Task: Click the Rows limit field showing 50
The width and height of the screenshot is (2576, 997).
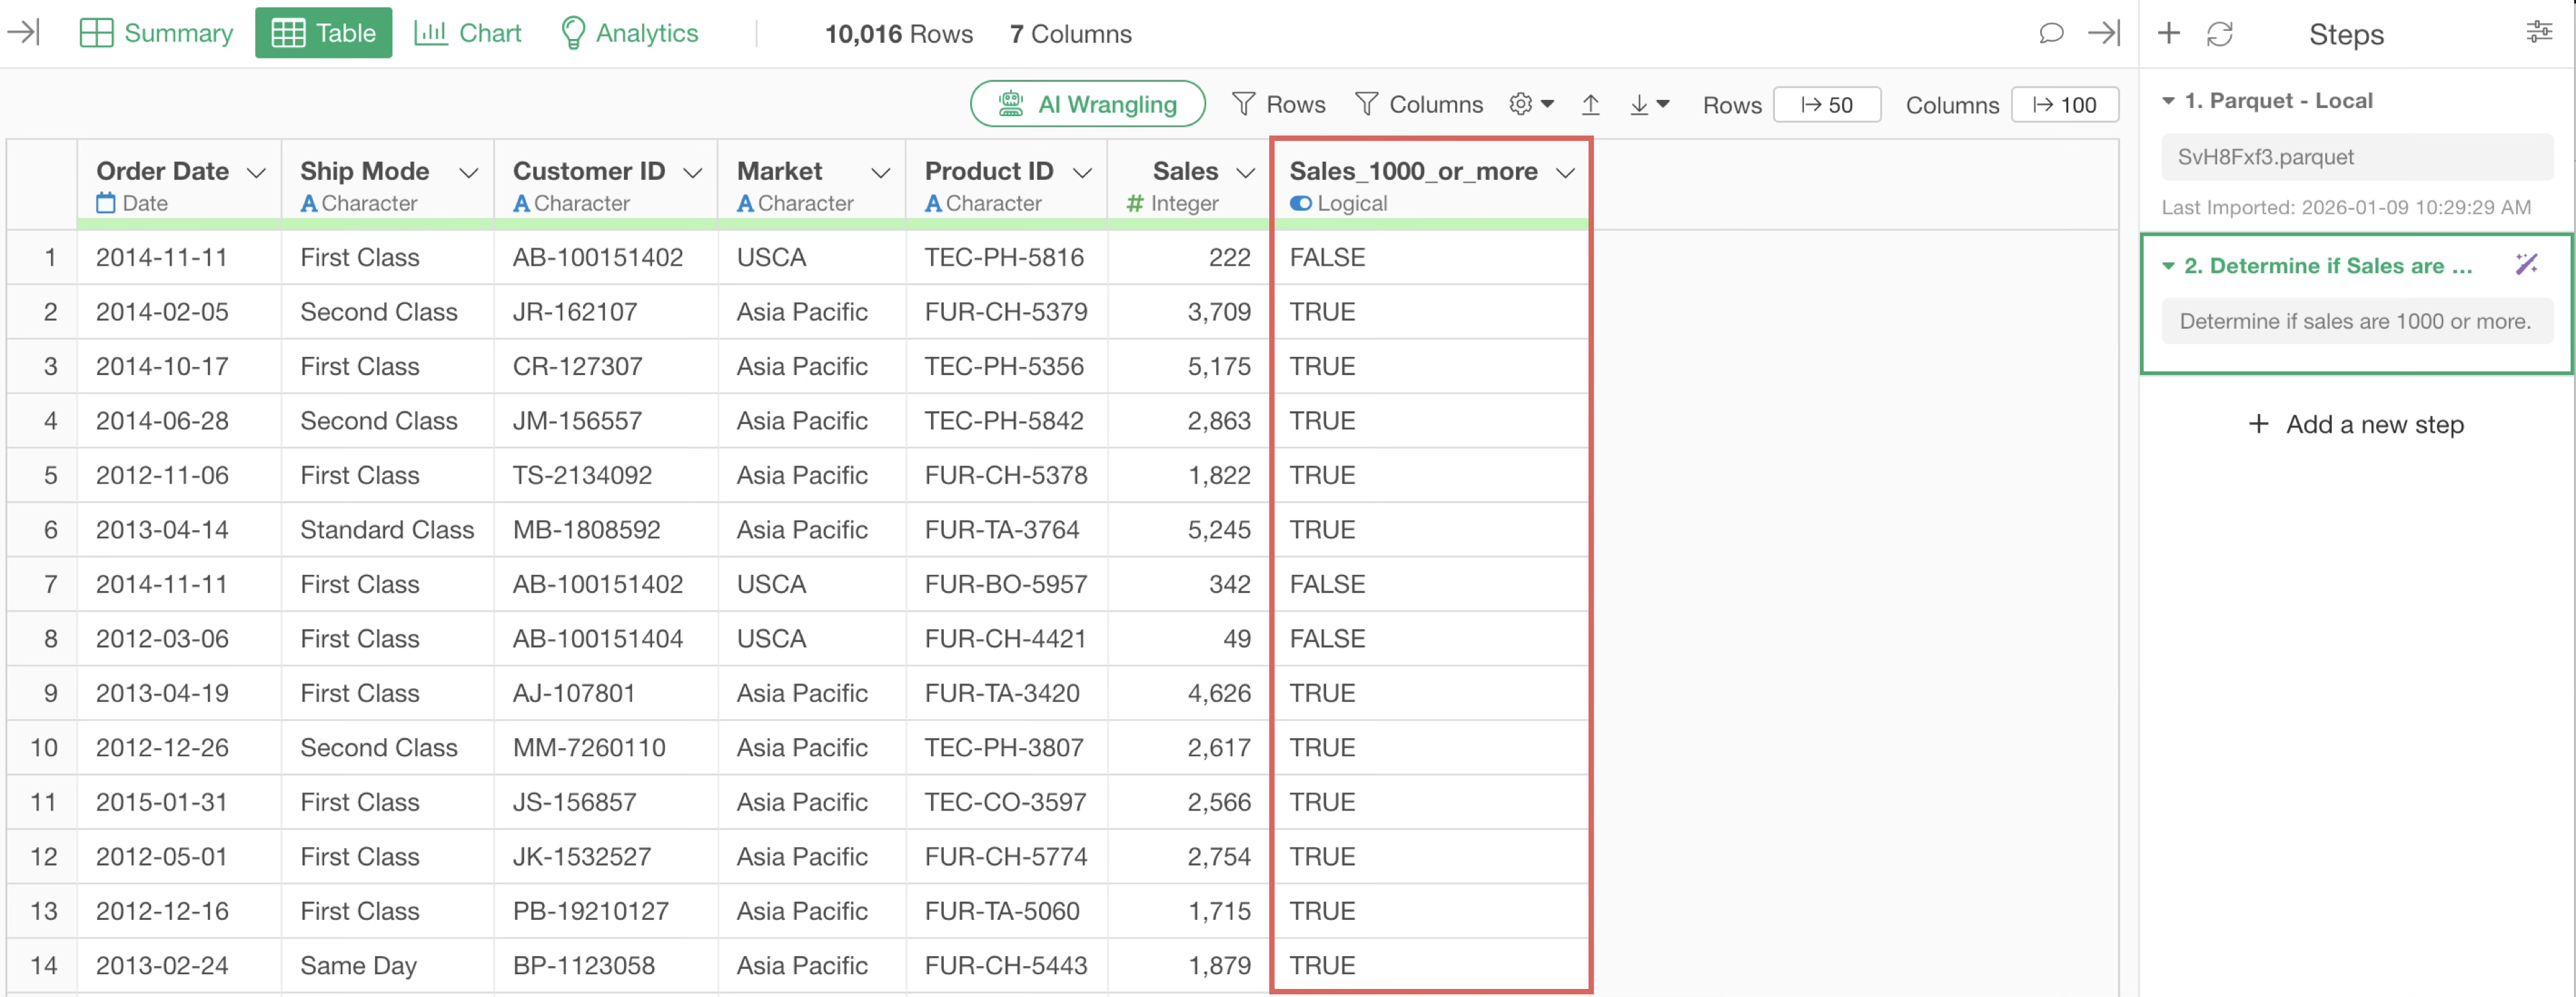Action: tap(1826, 105)
